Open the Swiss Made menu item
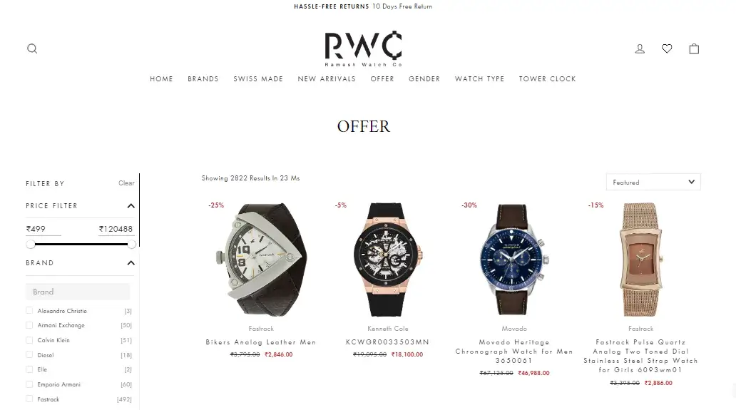The image size is (736, 410). click(x=258, y=79)
